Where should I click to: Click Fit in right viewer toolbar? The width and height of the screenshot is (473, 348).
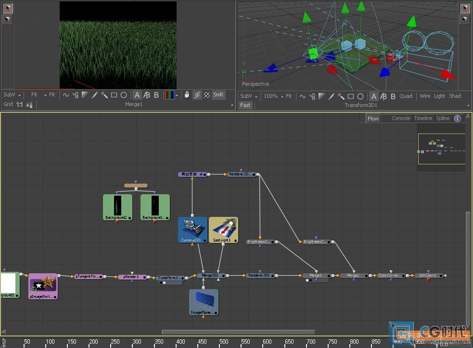[x=289, y=96]
